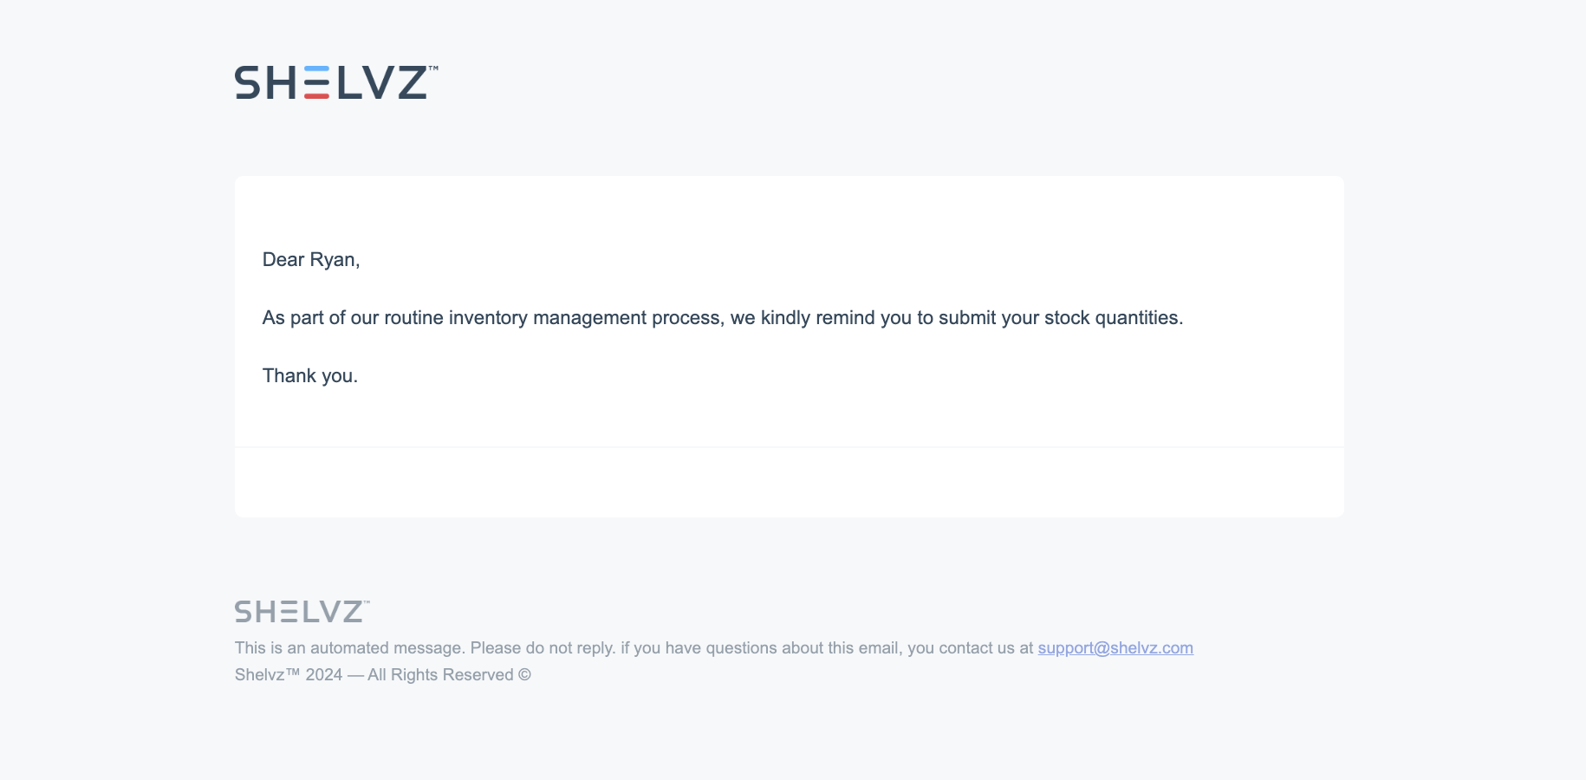Click the trademark symbol on the footer logo

(x=367, y=601)
